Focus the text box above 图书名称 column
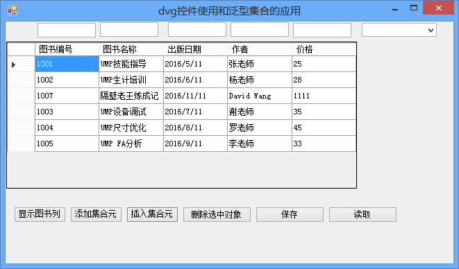 (129, 30)
